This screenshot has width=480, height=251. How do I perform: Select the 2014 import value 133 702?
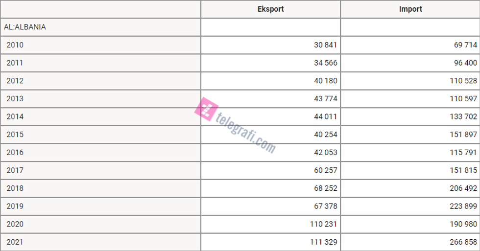click(462, 116)
